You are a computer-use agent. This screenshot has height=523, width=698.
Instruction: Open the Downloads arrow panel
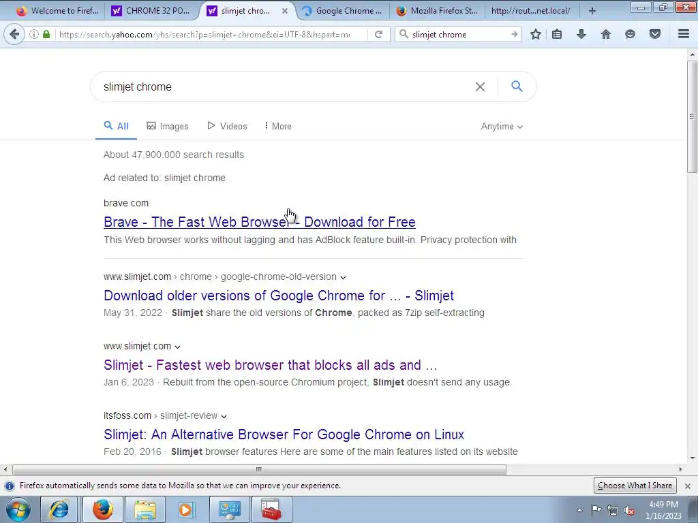coord(581,34)
